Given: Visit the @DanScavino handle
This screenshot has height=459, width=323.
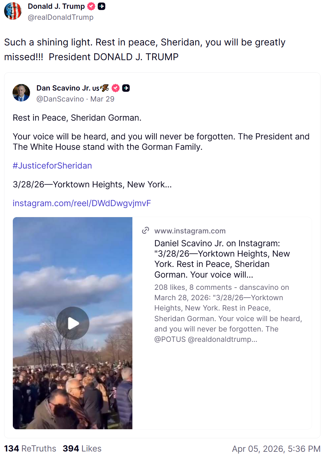Looking at the screenshot, I should pos(60,99).
